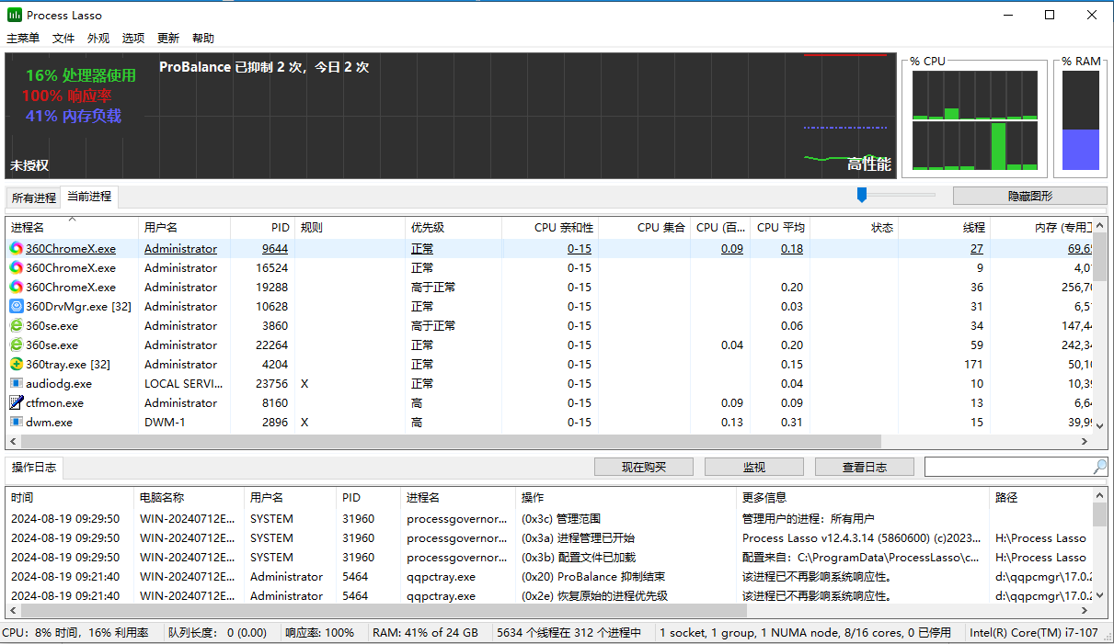Click the magnifier icon in the search box
Viewport: 1114px width, 644px height.
pyautogui.click(x=1098, y=467)
